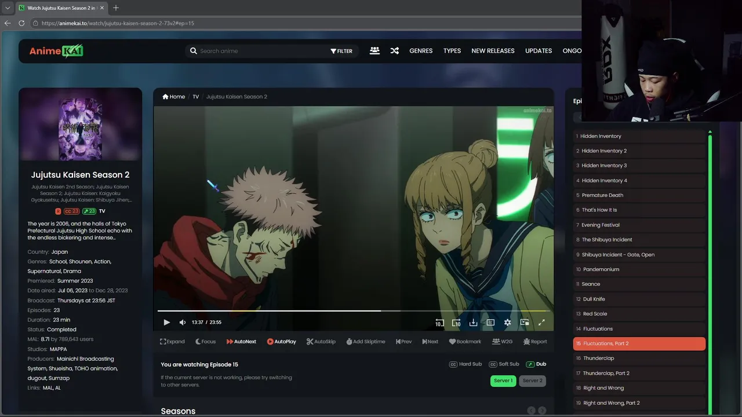Viewport: 742px width, 417px height.
Task: Switch to Server 1
Action: tap(503, 381)
